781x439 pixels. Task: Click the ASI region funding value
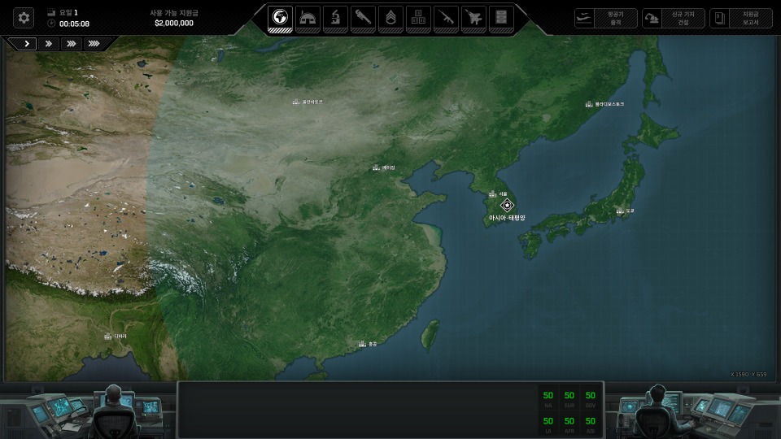point(591,421)
